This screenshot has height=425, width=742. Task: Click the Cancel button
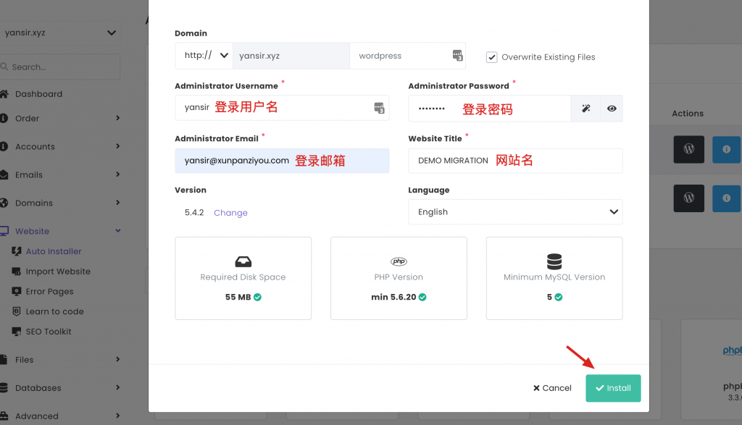tap(552, 388)
